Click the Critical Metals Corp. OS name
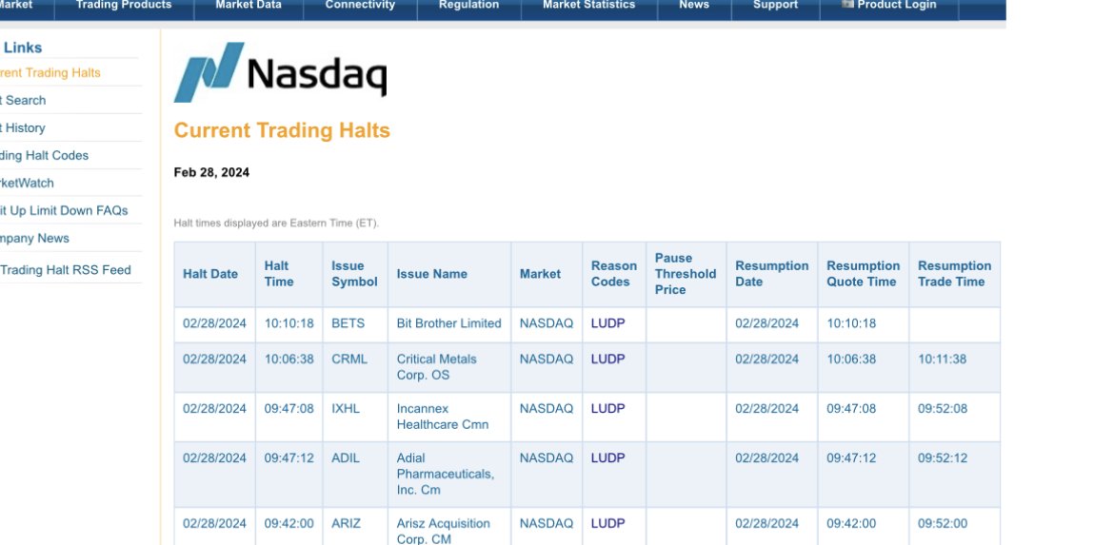1114x545 pixels. (436, 367)
